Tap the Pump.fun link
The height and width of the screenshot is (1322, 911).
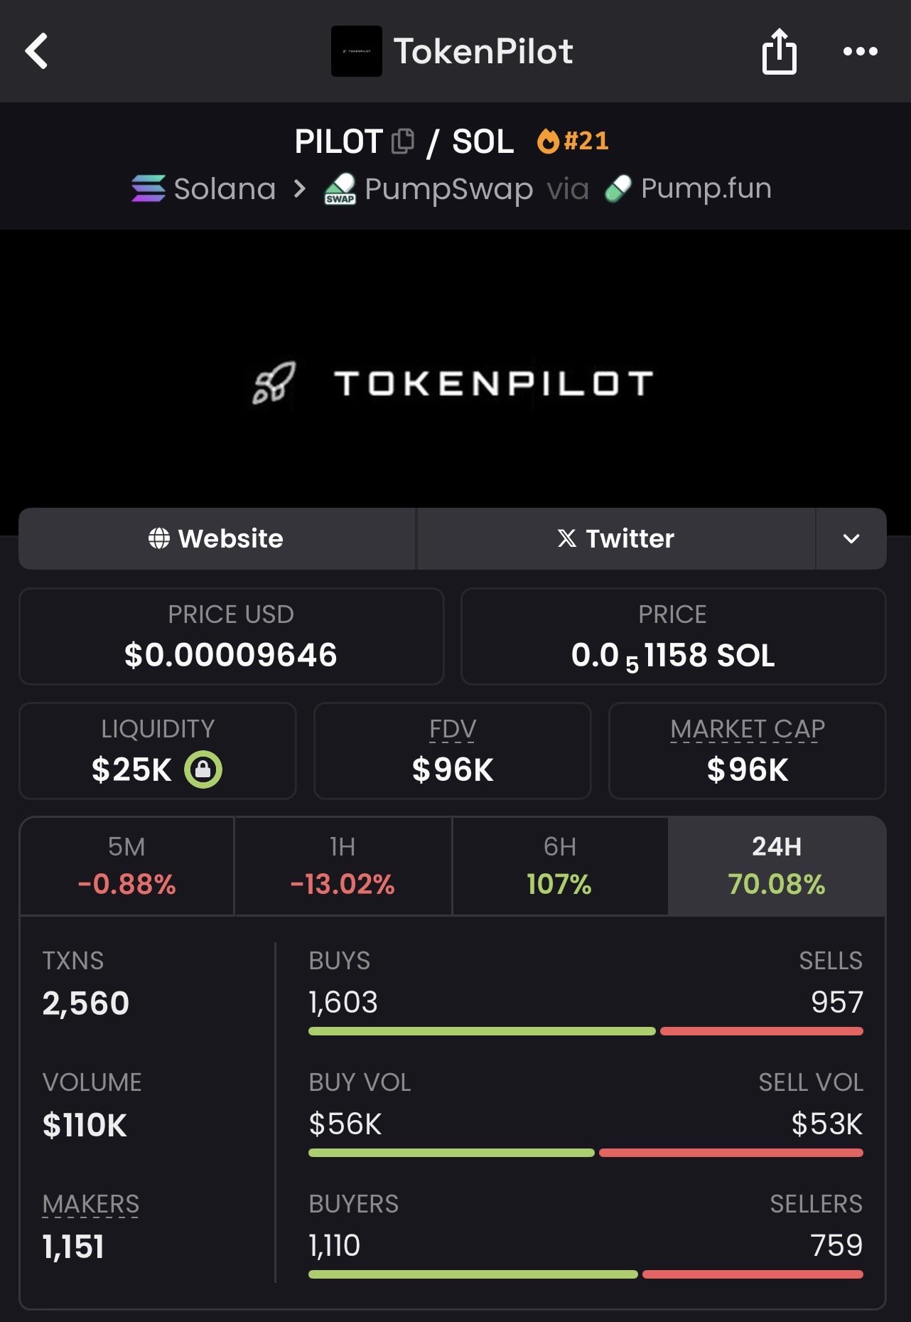705,188
